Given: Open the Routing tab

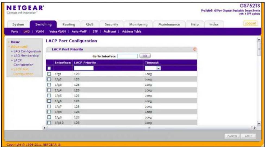Looking at the screenshot, I should (69, 24).
